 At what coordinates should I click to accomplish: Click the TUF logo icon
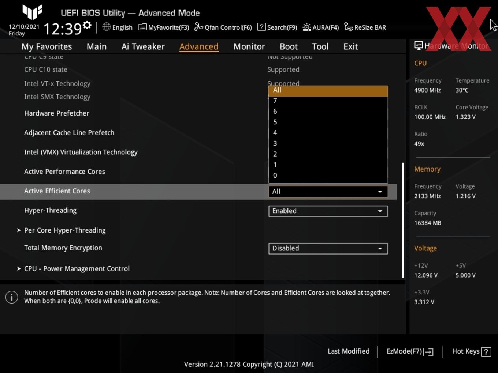point(32,12)
